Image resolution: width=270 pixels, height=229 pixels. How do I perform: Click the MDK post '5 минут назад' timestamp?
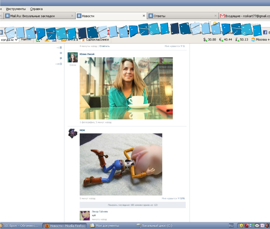pos(87,199)
